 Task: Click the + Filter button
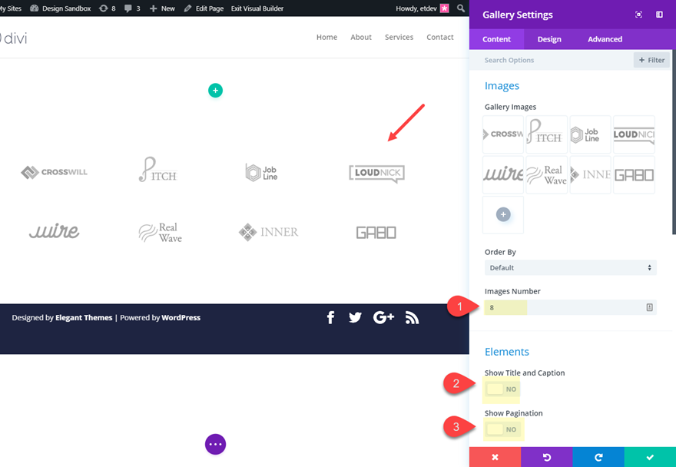651,60
